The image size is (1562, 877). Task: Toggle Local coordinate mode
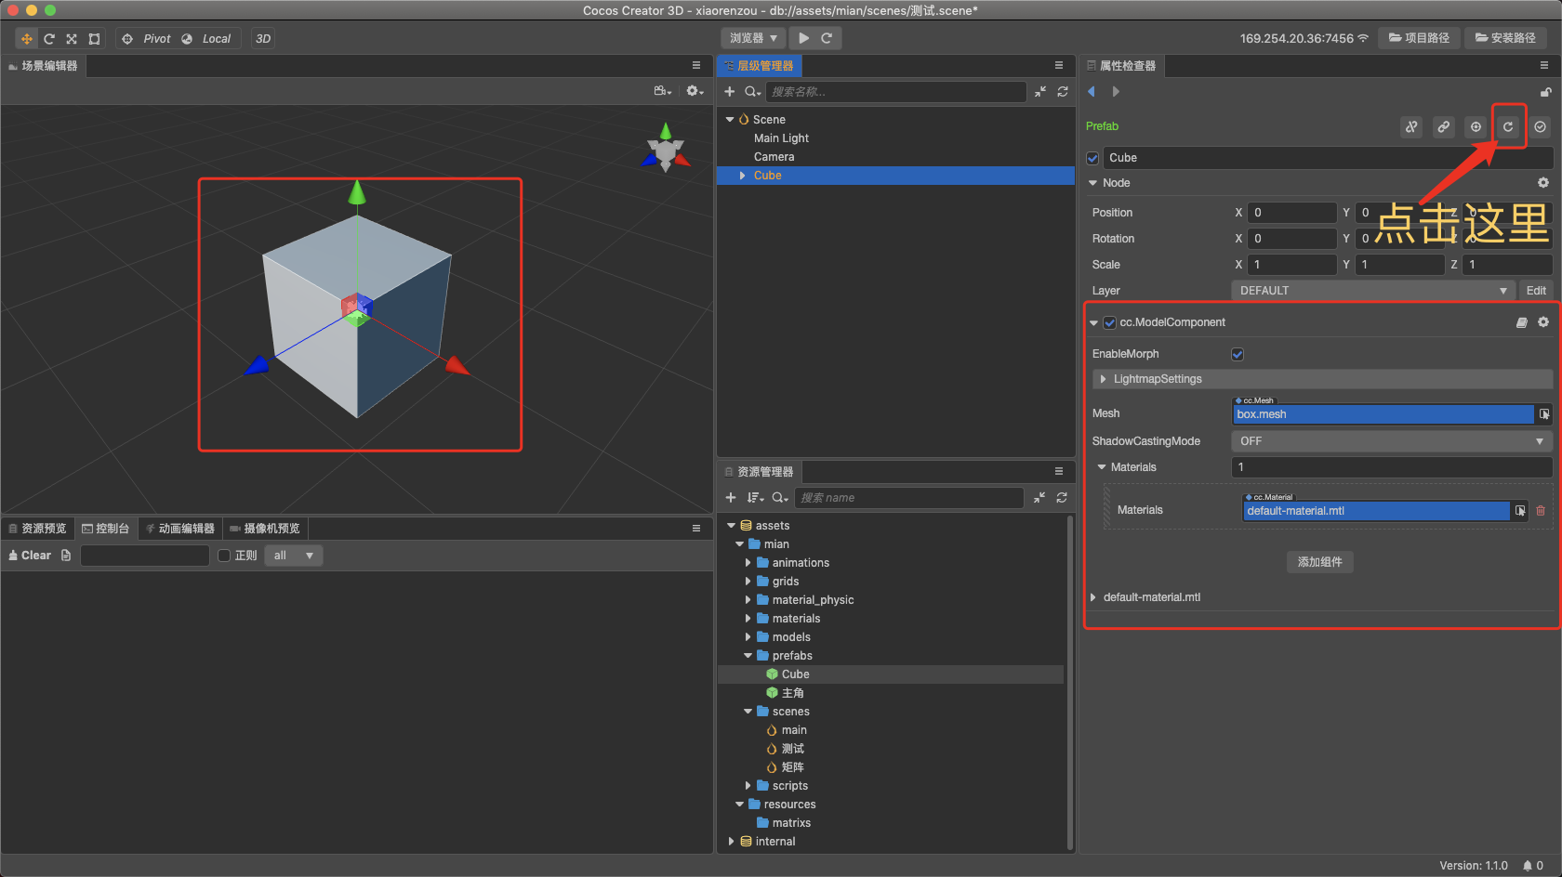[x=207, y=39]
